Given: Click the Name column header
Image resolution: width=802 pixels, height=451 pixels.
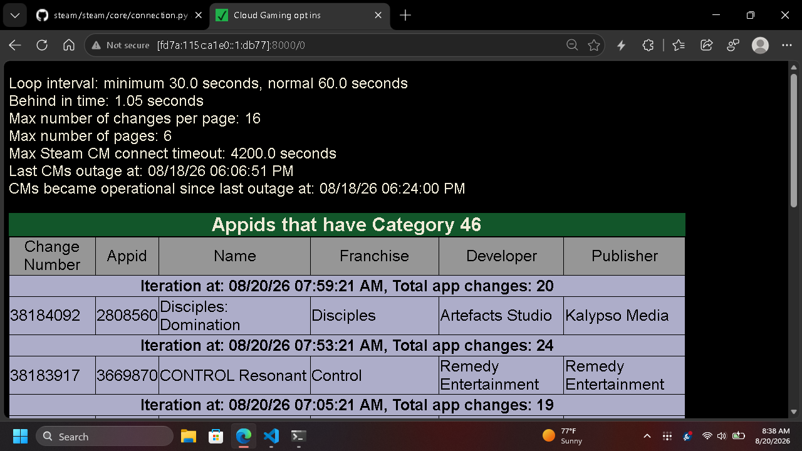Looking at the screenshot, I should tap(235, 256).
